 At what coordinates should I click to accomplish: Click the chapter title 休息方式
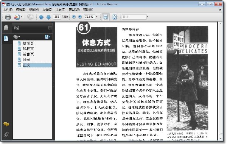pyautogui.click(x=96, y=42)
